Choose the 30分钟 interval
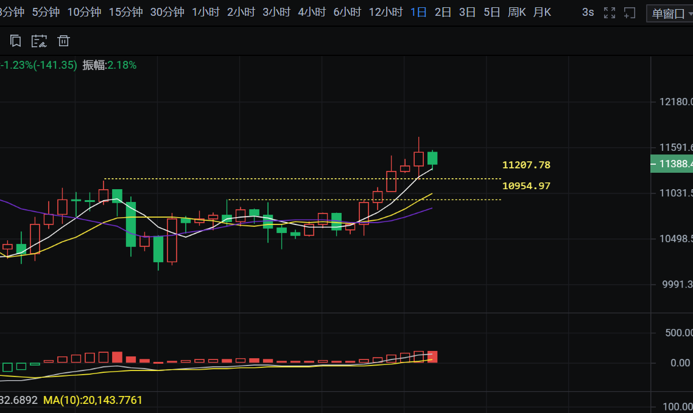The image size is (693, 413). 167,12
